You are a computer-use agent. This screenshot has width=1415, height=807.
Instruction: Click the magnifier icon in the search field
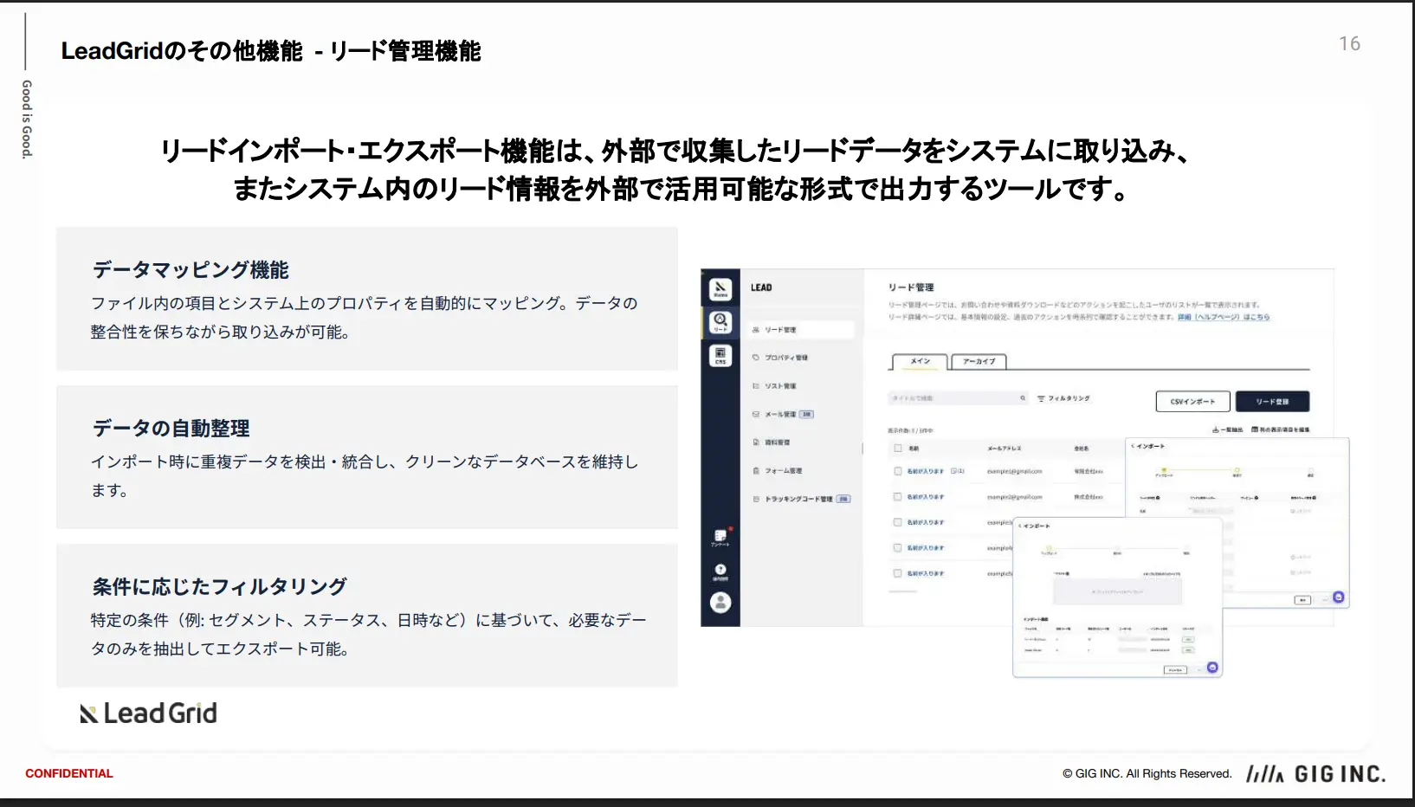[1023, 398]
